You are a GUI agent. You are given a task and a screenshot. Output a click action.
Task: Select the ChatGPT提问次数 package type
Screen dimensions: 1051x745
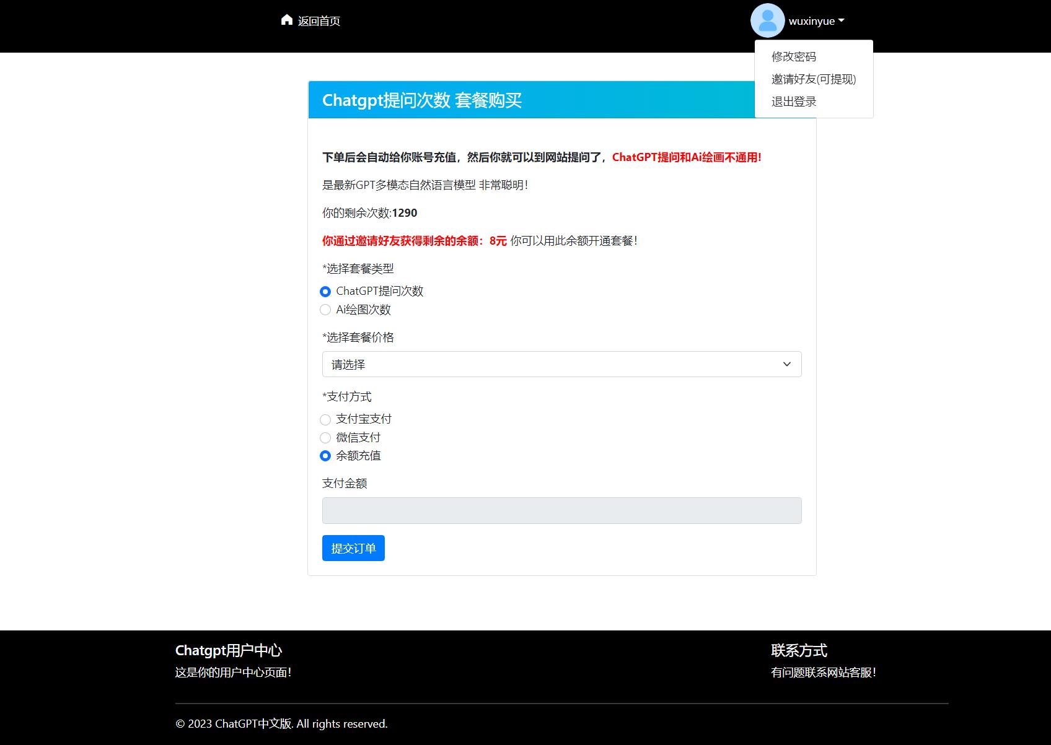click(x=325, y=291)
